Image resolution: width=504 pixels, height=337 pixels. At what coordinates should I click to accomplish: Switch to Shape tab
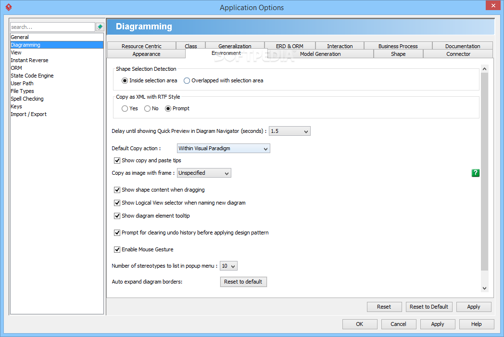(398, 54)
